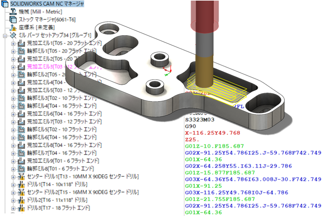Viewport: 327px width, 216px height.
Task: Select センター ドリル2[T15 - 16MM X 90DEG] item
Action: [x=83, y=192]
